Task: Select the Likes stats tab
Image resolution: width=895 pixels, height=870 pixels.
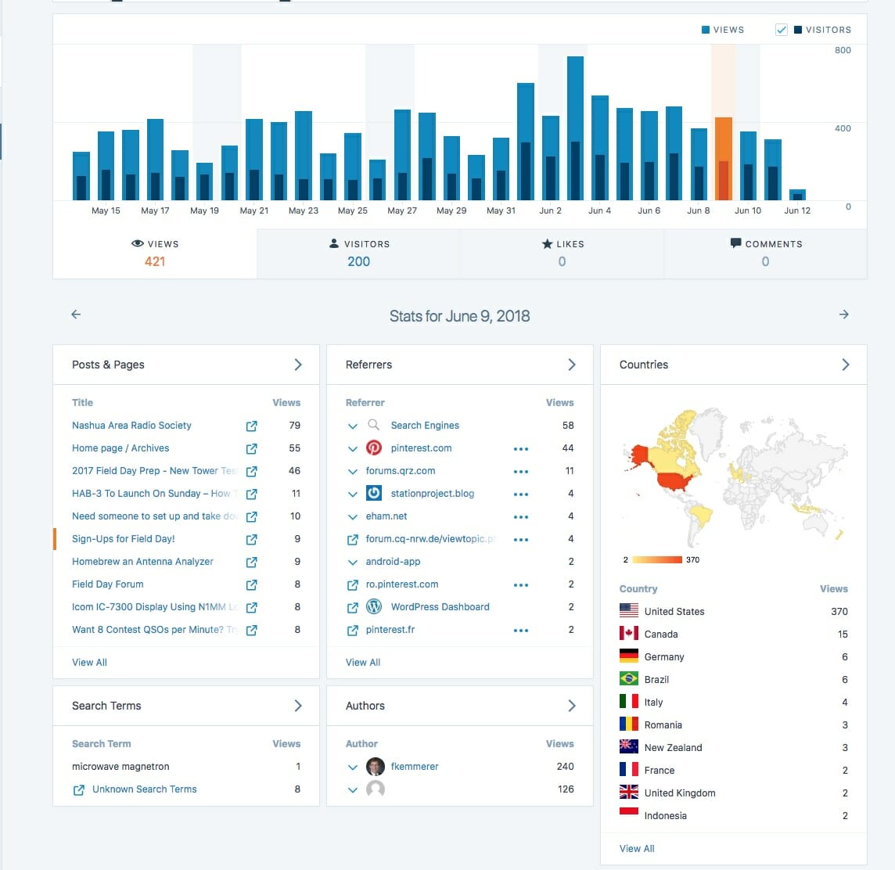Action: pos(562,253)
